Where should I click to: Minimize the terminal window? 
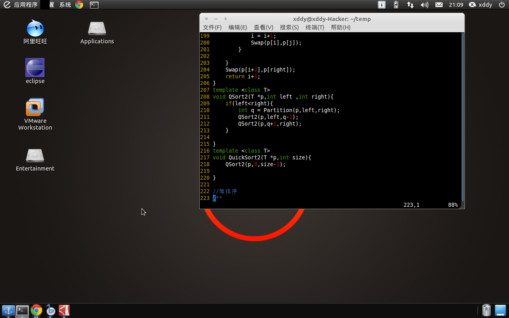216,19
